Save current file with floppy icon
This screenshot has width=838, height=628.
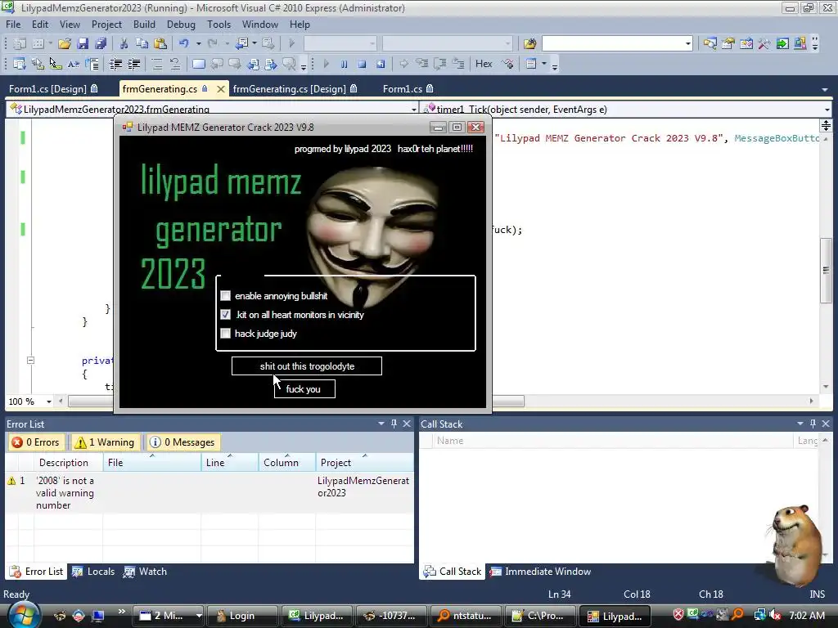83,44
